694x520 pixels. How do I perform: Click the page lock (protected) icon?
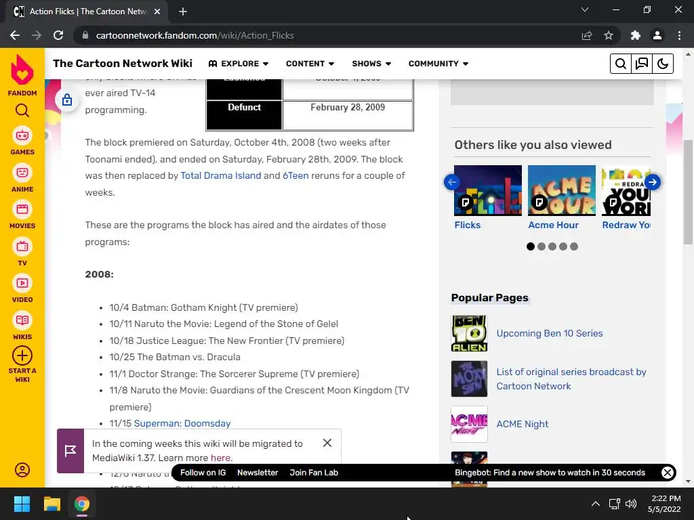(x=67, y=100)
